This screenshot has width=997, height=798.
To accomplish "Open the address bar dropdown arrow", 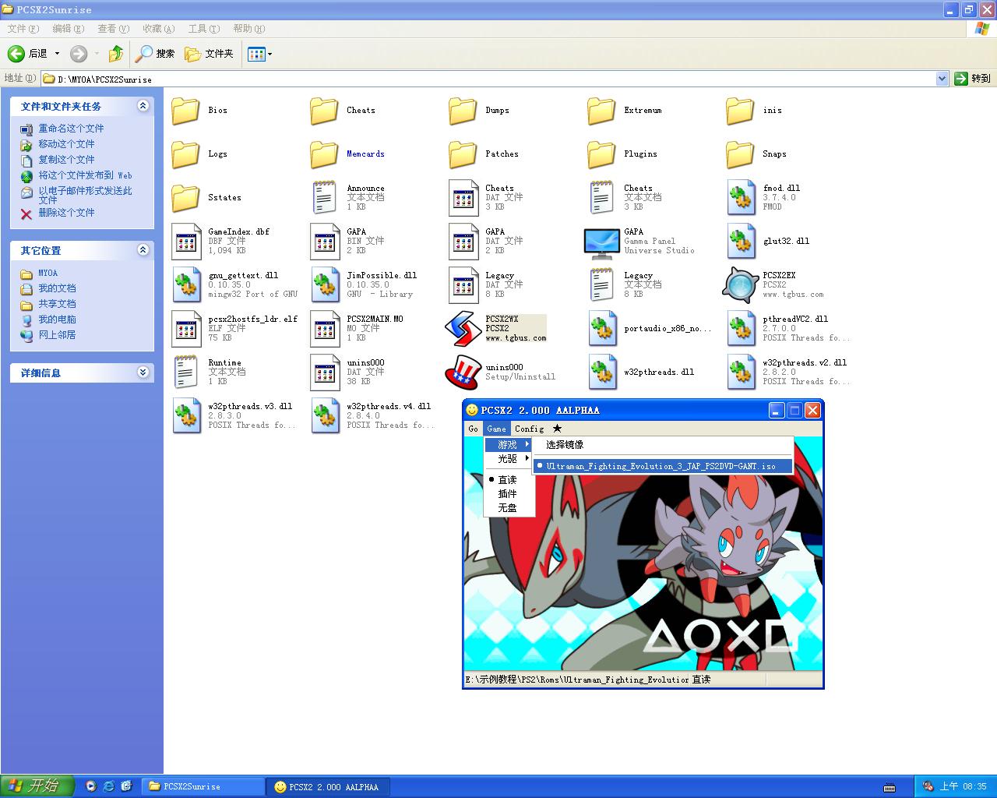I will (x=942, y=79).
